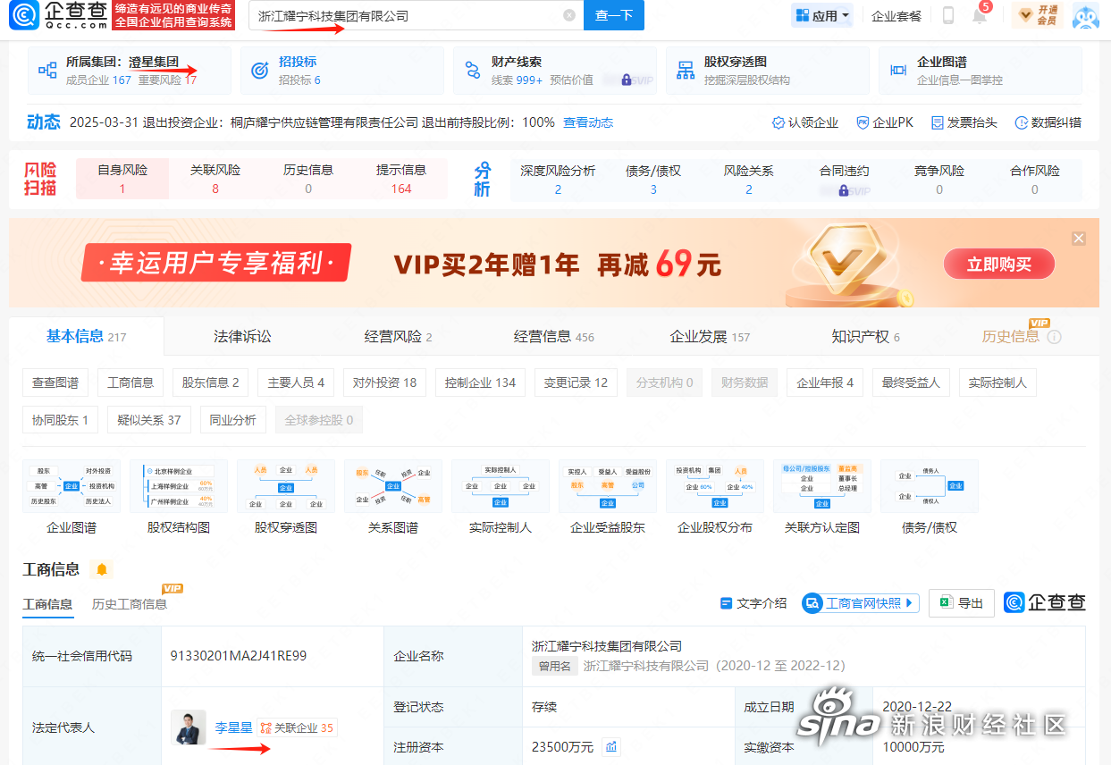This screenshot has width=1111, height=765.
Task: Click 数据纠错
Action: coord(1048,122)
